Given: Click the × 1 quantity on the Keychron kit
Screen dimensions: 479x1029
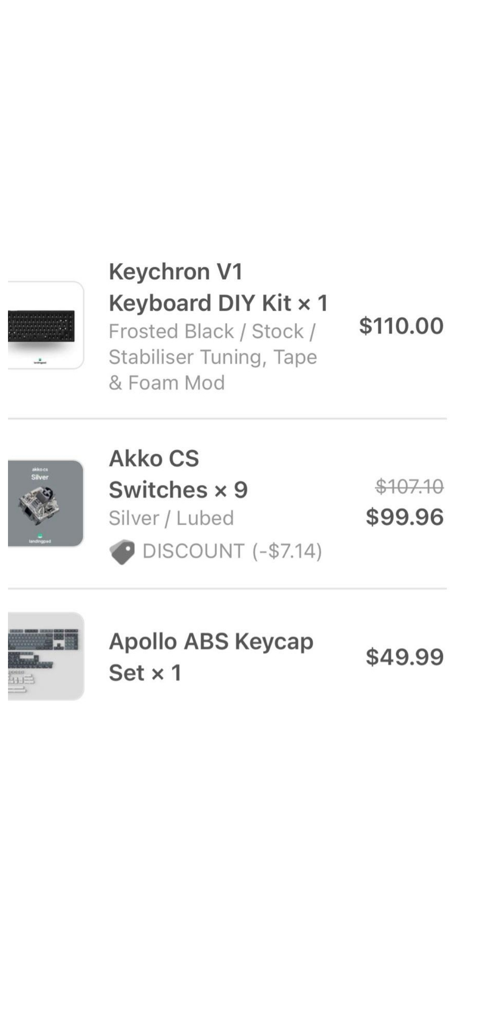Looking at the screenshot, I should tap(313, 304).
